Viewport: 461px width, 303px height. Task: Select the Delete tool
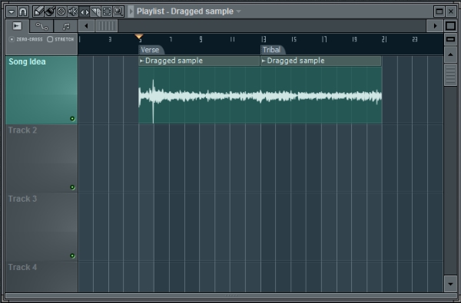pos(61,12)
